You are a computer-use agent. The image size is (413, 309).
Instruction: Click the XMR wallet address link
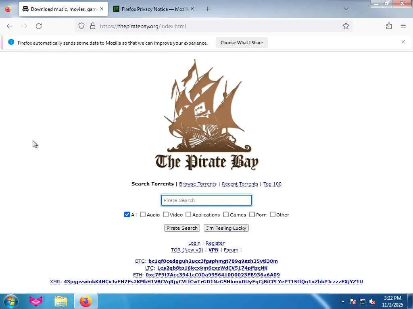[213, 282]
